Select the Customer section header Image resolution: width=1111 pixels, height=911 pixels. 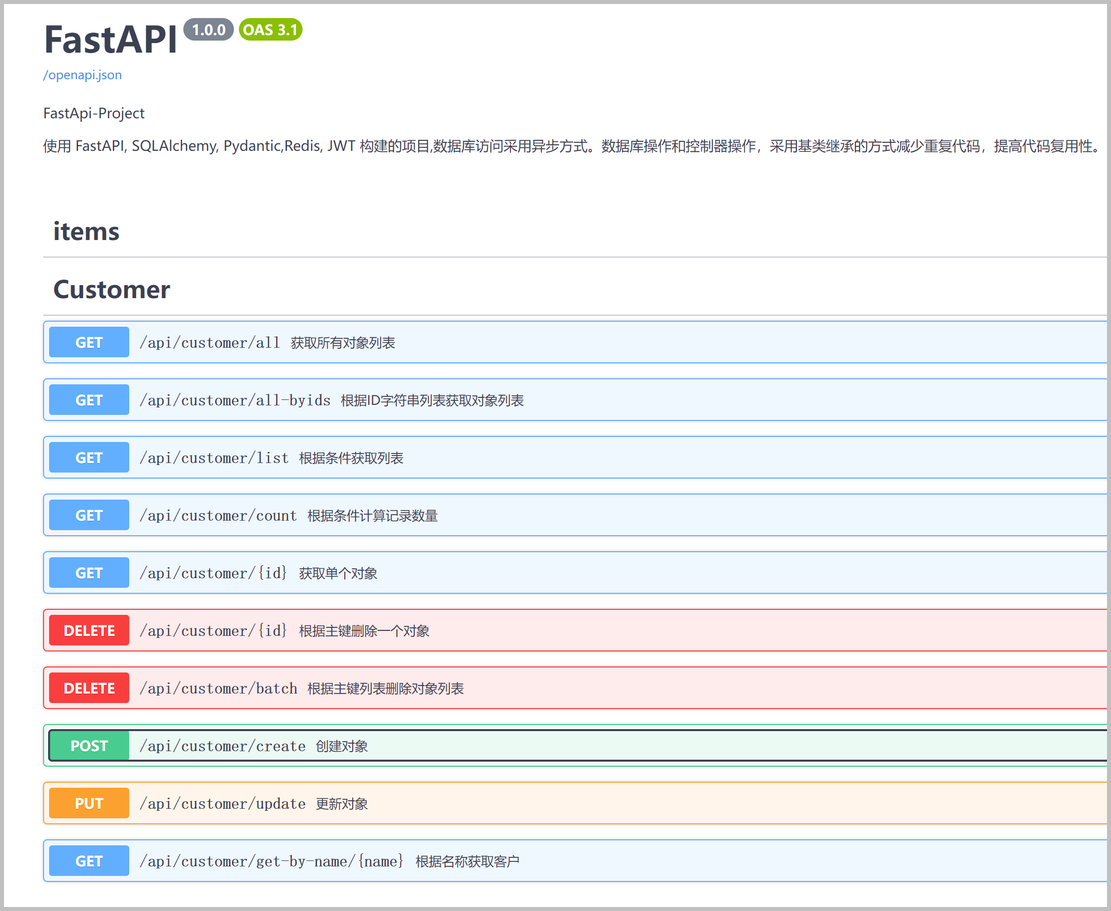[111, 289]
